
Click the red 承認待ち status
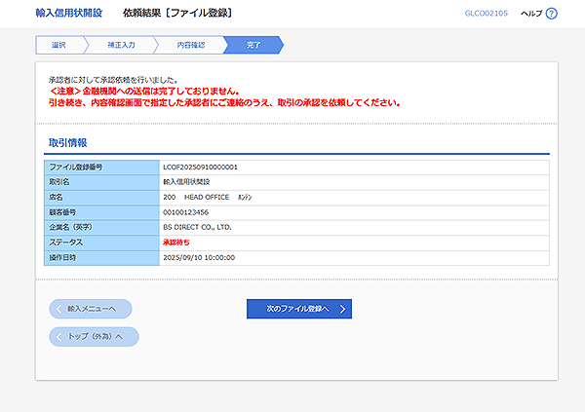pyautogui.click(x=176, y=243)
